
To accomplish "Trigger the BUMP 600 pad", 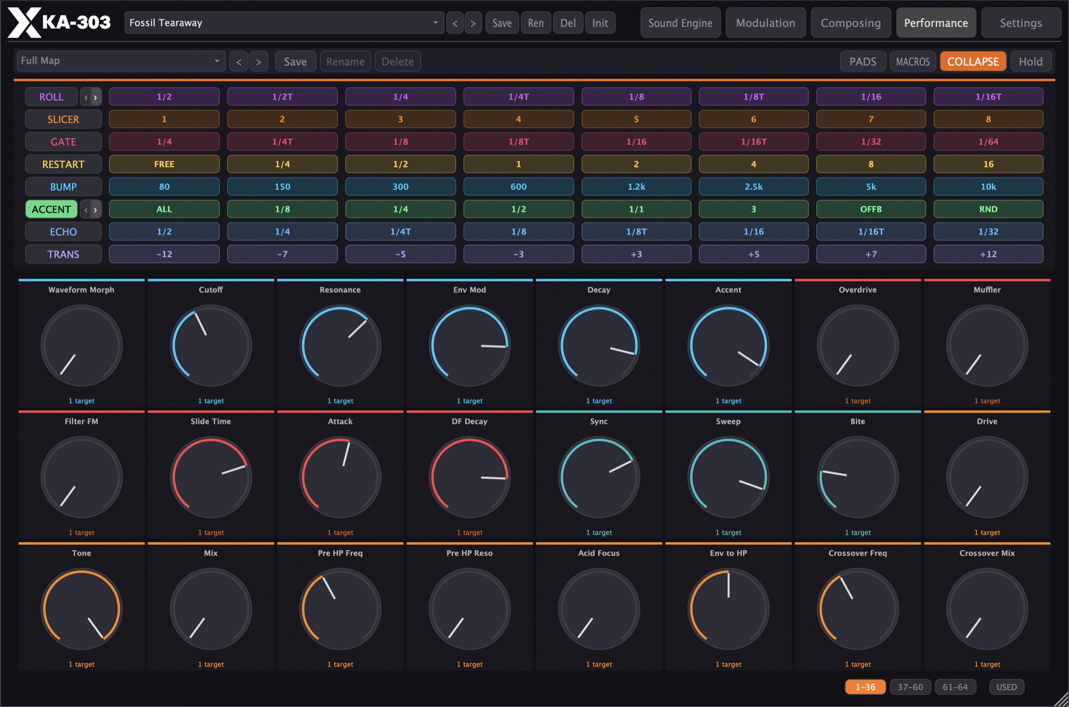I will click(x=518, y=186).
